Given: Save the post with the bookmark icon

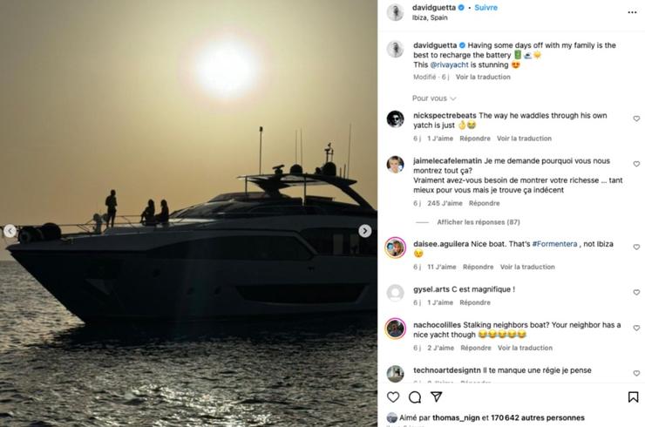Looking at the screenshot, I should click(633, 397).
